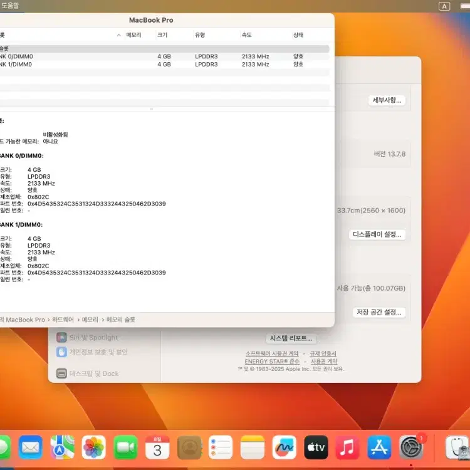
Task: Click 버전 13.7.8 text in Settings
Action: click(390, 154)
